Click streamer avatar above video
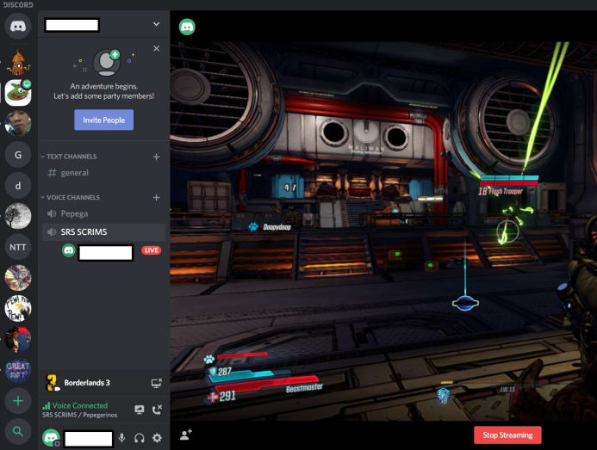This screenshot has height=450, width=597. pyautogui.click(x=187, y=27)
